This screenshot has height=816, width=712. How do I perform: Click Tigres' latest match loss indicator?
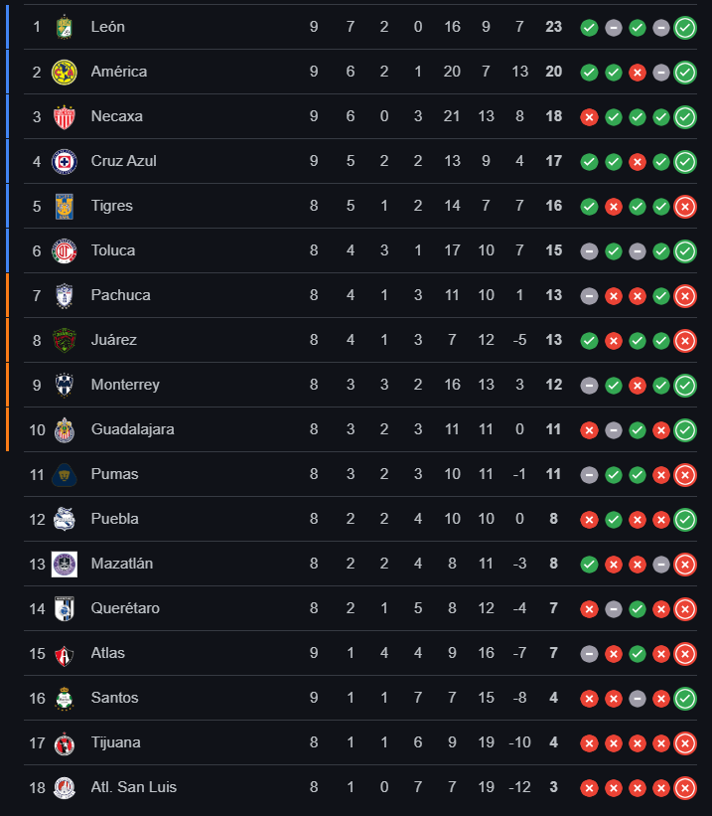[685, 207]
